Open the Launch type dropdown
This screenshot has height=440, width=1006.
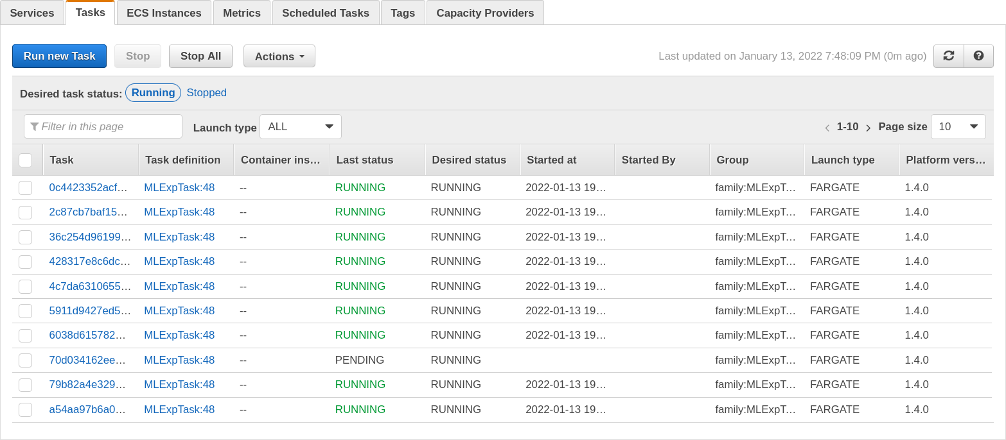coord(300,126)
